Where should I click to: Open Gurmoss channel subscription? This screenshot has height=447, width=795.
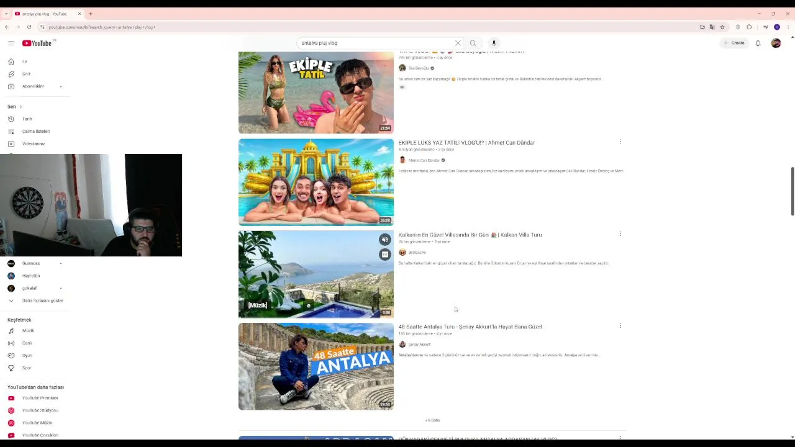tap(31, 263)
